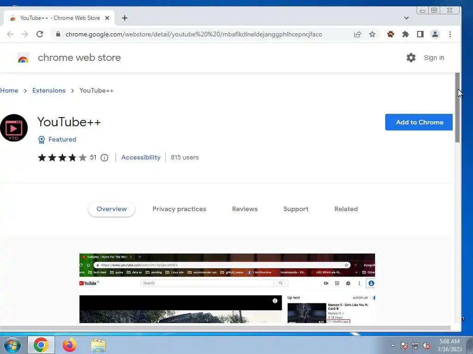Show hidden system tray icons
The width and height of the screenshot is (473, 354).
point(393,346)
